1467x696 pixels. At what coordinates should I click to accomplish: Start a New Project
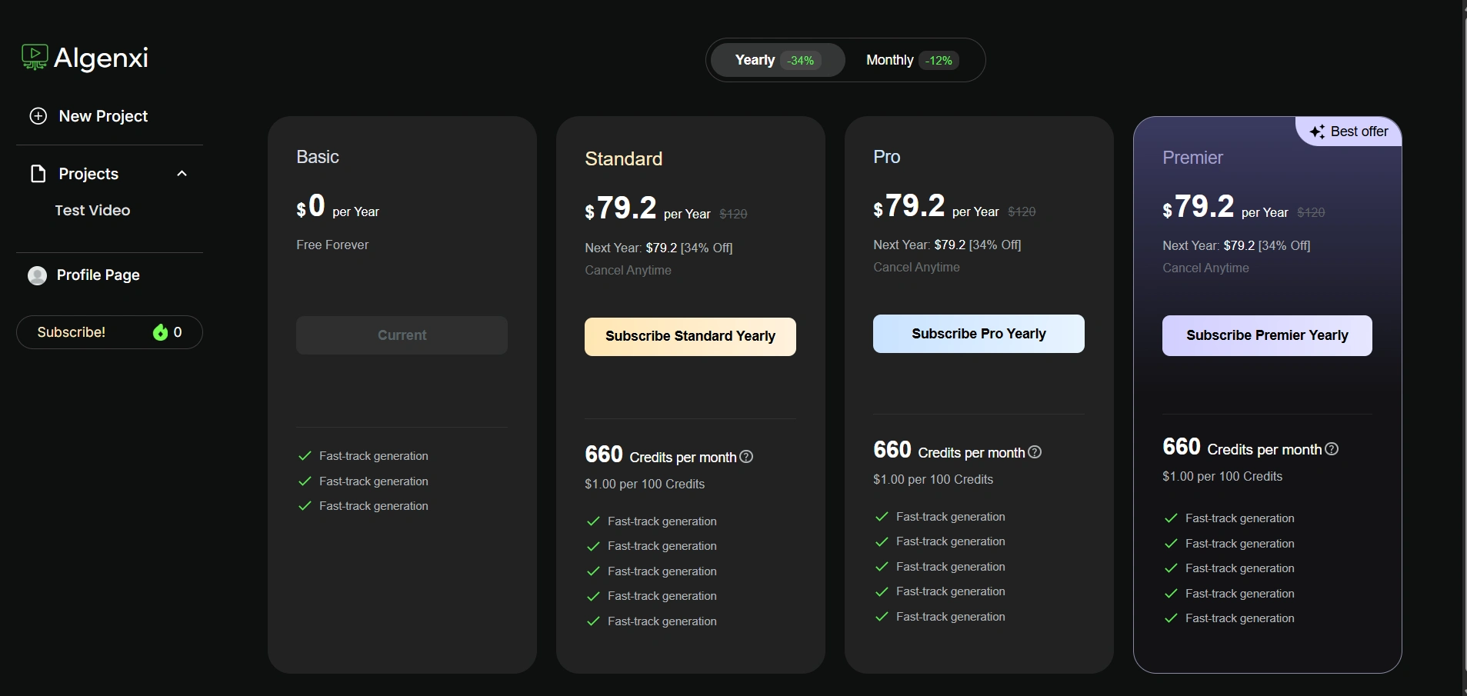pyautogui.click(x=103, y=116)
